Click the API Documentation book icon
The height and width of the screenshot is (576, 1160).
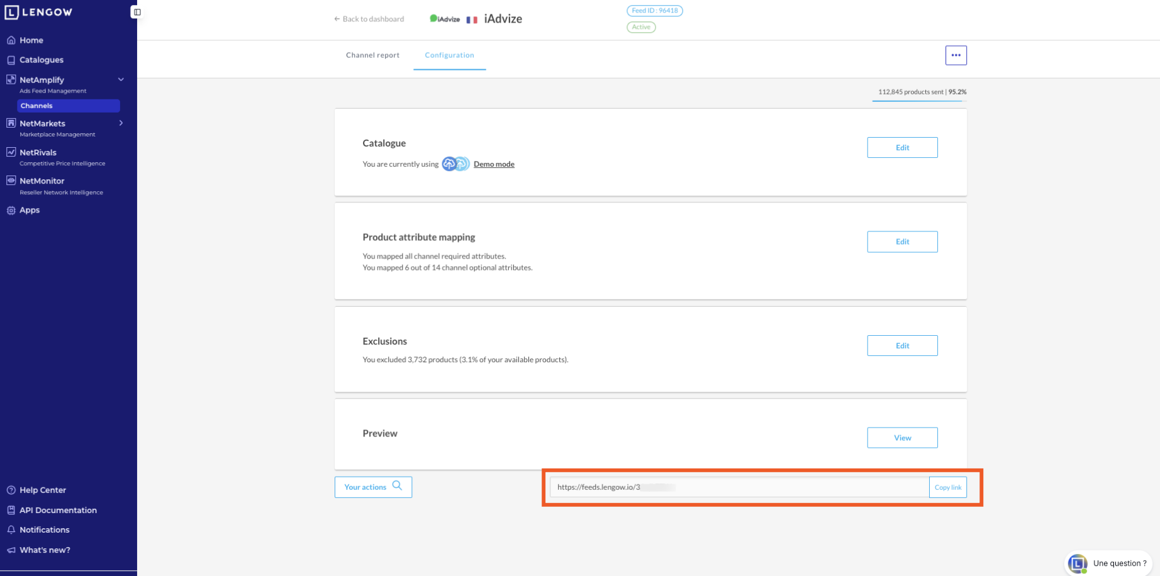pos(11,510)
